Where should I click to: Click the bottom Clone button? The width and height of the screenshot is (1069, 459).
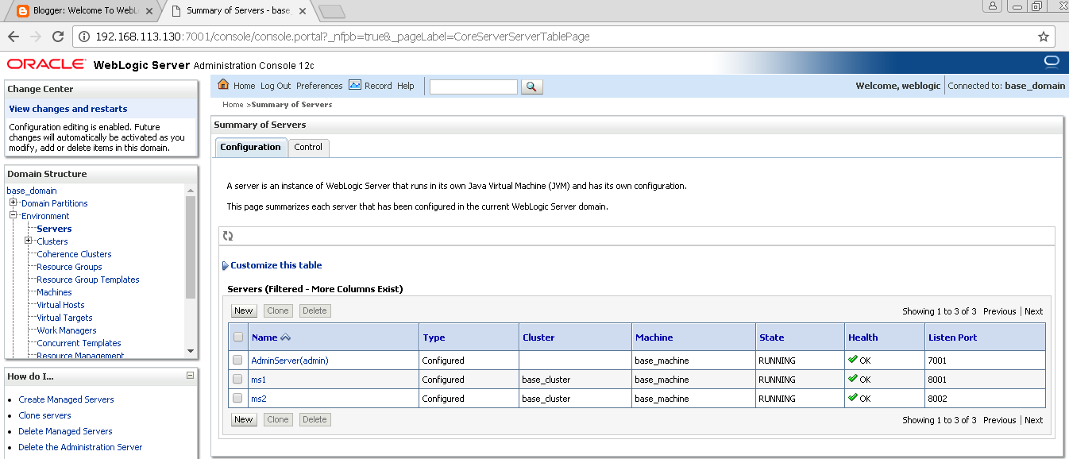[x=278, y=420]
